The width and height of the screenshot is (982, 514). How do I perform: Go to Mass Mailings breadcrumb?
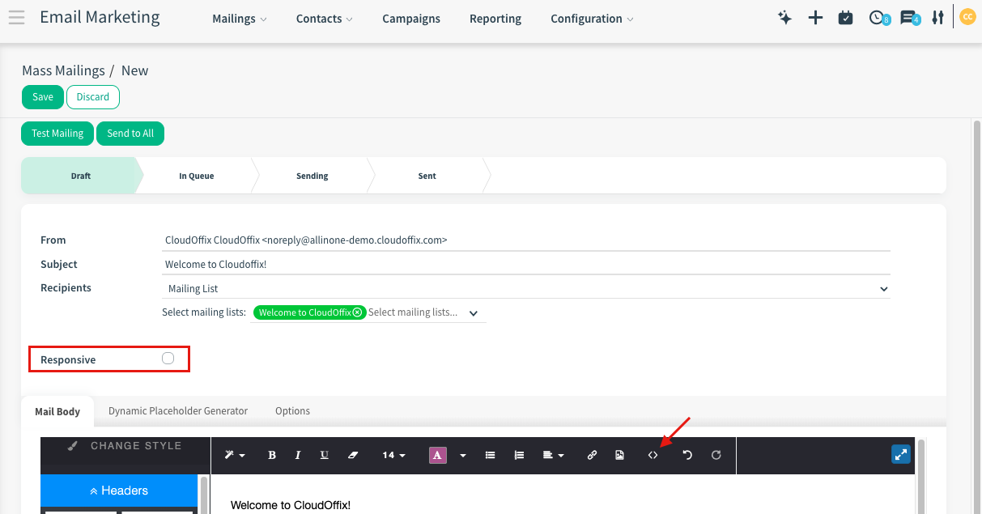63,70
